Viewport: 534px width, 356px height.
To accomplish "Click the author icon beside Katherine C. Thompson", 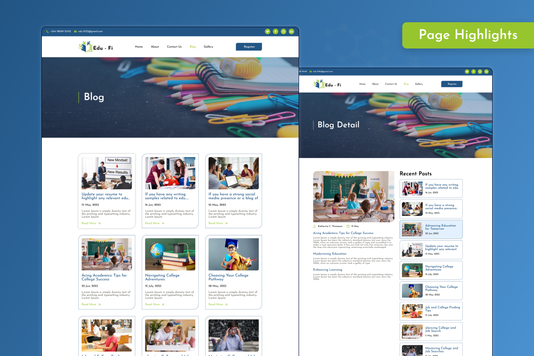I will [315, 226].
